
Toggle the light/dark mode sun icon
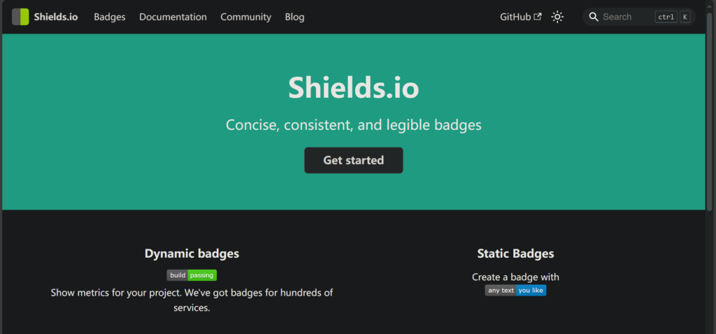(x=557, y=17)
